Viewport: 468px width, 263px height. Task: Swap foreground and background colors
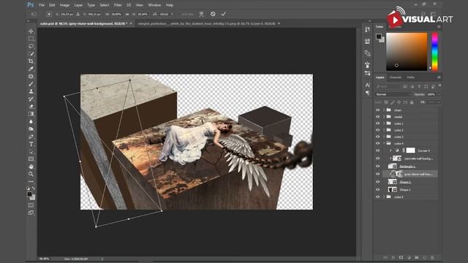tap(34, 188)
